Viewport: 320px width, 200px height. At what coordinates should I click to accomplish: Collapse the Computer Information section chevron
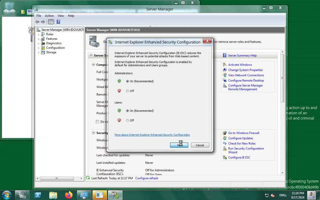[93, 64]
